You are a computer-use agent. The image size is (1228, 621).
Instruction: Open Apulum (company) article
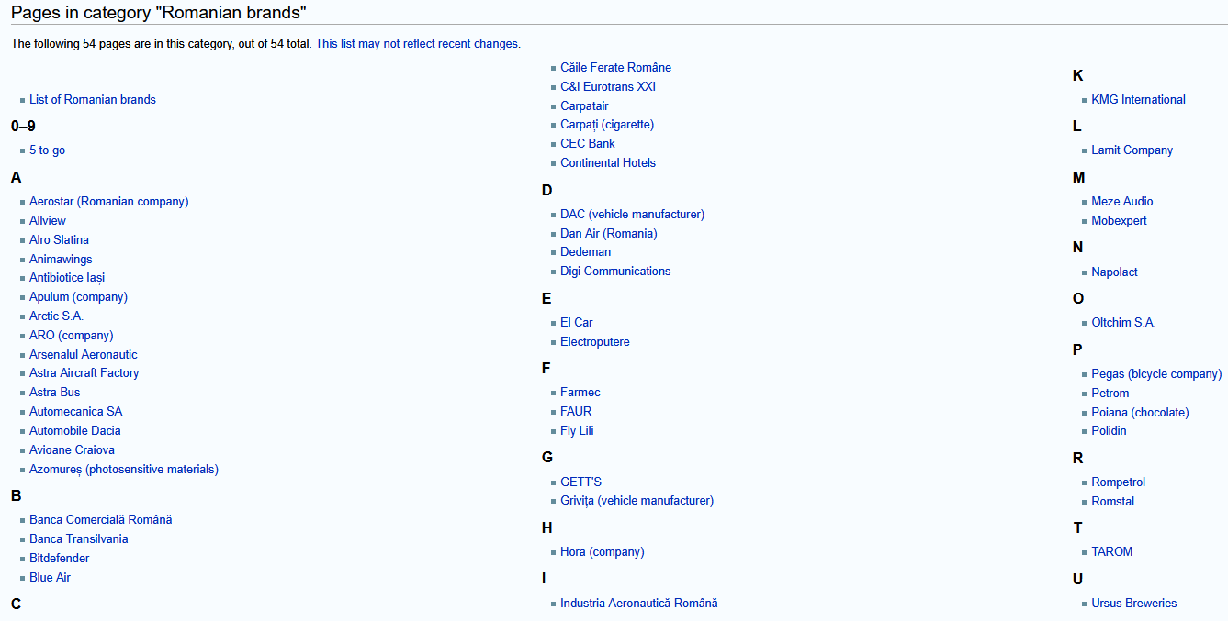(x=78, y=296)
